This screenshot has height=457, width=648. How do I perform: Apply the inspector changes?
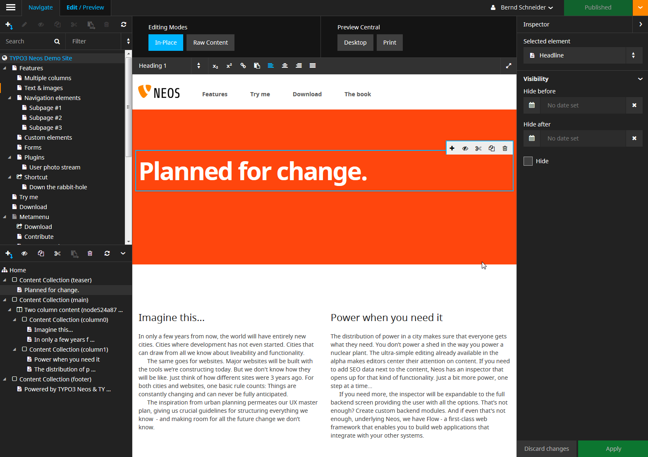[x=613, y=449]
